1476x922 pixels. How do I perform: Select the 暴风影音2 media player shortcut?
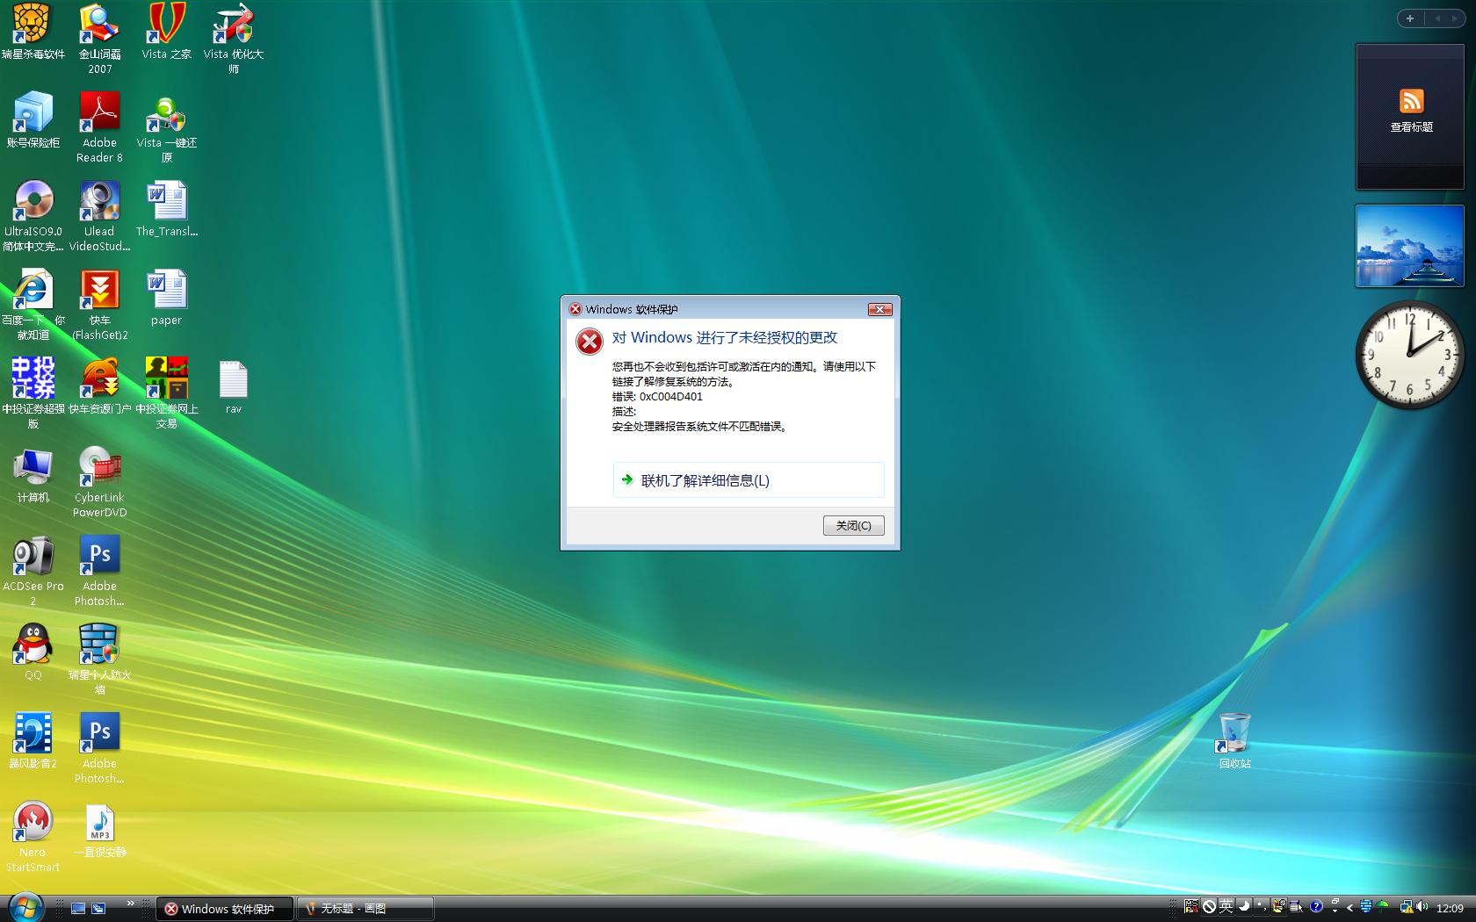coord(33,741)
